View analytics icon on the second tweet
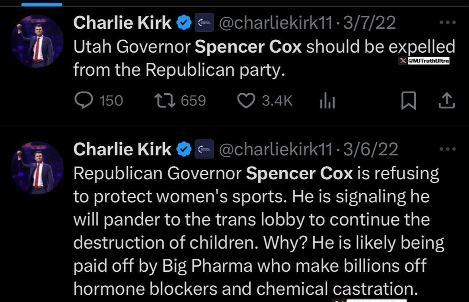 (x=327, y=301)
